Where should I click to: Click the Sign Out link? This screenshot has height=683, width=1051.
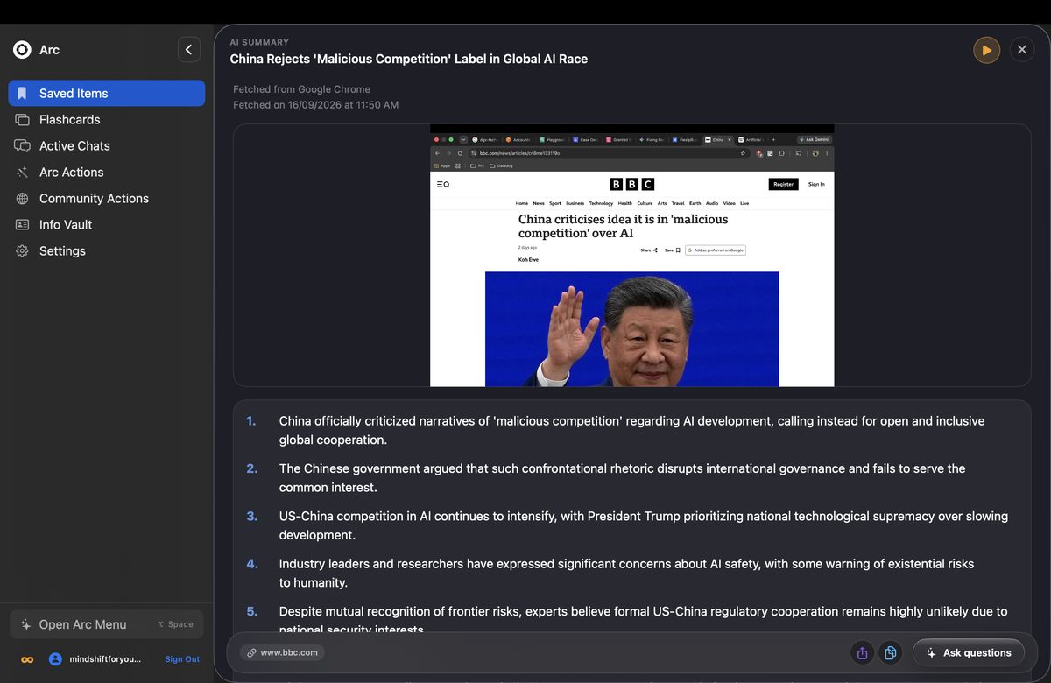tap(182, 659)
